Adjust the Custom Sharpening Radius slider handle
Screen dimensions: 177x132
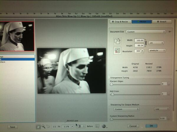[112, 119]
